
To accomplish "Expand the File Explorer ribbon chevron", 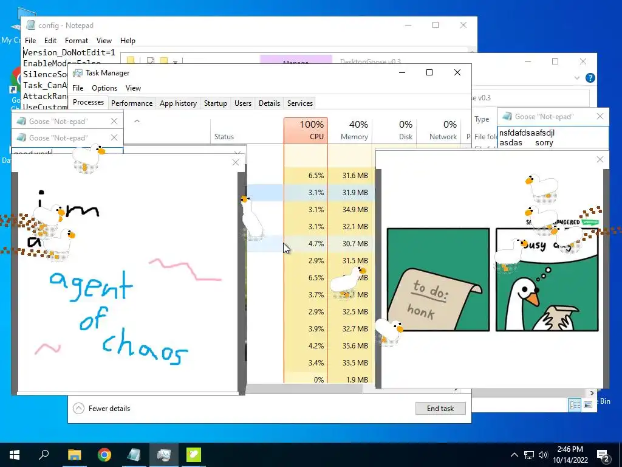I will click(577, 78).
